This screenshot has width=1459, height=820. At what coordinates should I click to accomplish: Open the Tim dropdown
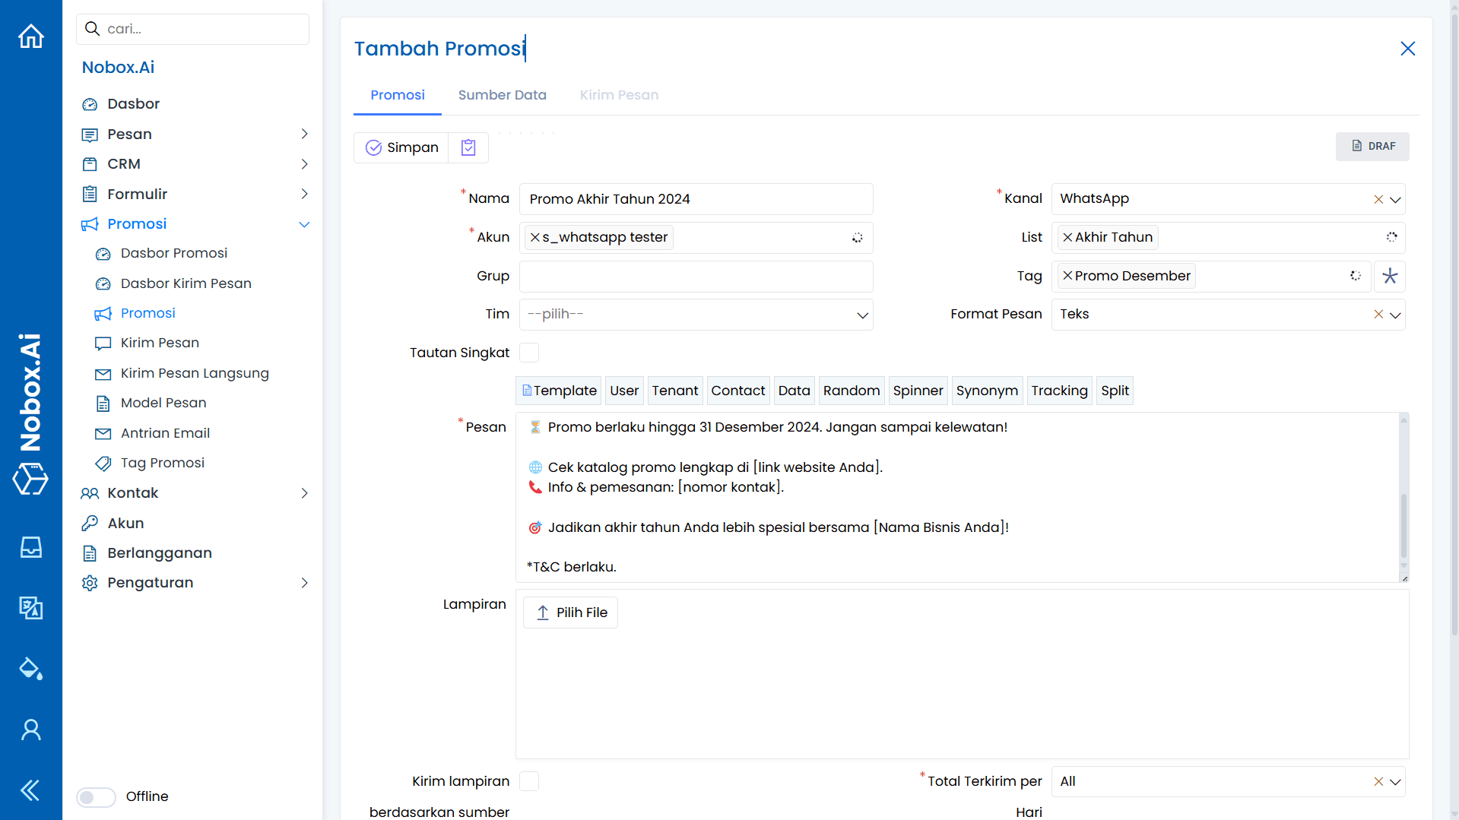point(696,315)
